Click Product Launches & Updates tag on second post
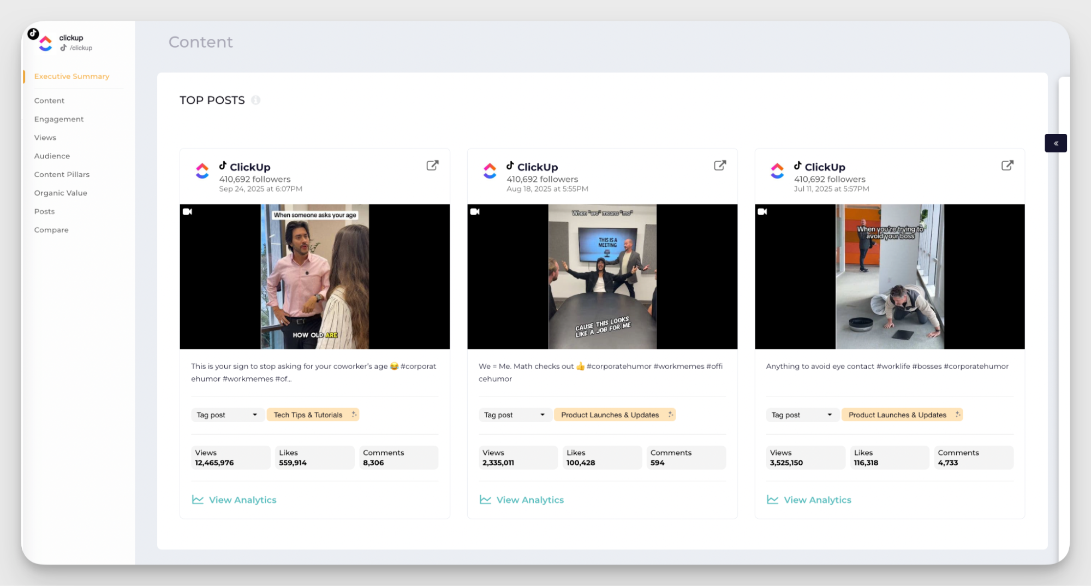The width and height of the screenshot is (1091, 586). coord(610,415)
